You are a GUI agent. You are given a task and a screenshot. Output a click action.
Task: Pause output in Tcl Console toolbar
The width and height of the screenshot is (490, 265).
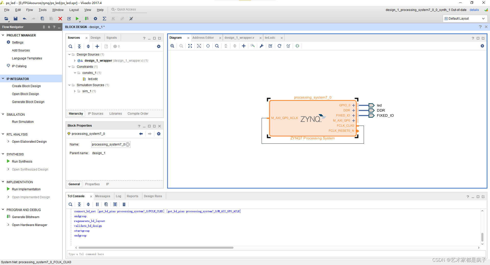coord(97,204)
